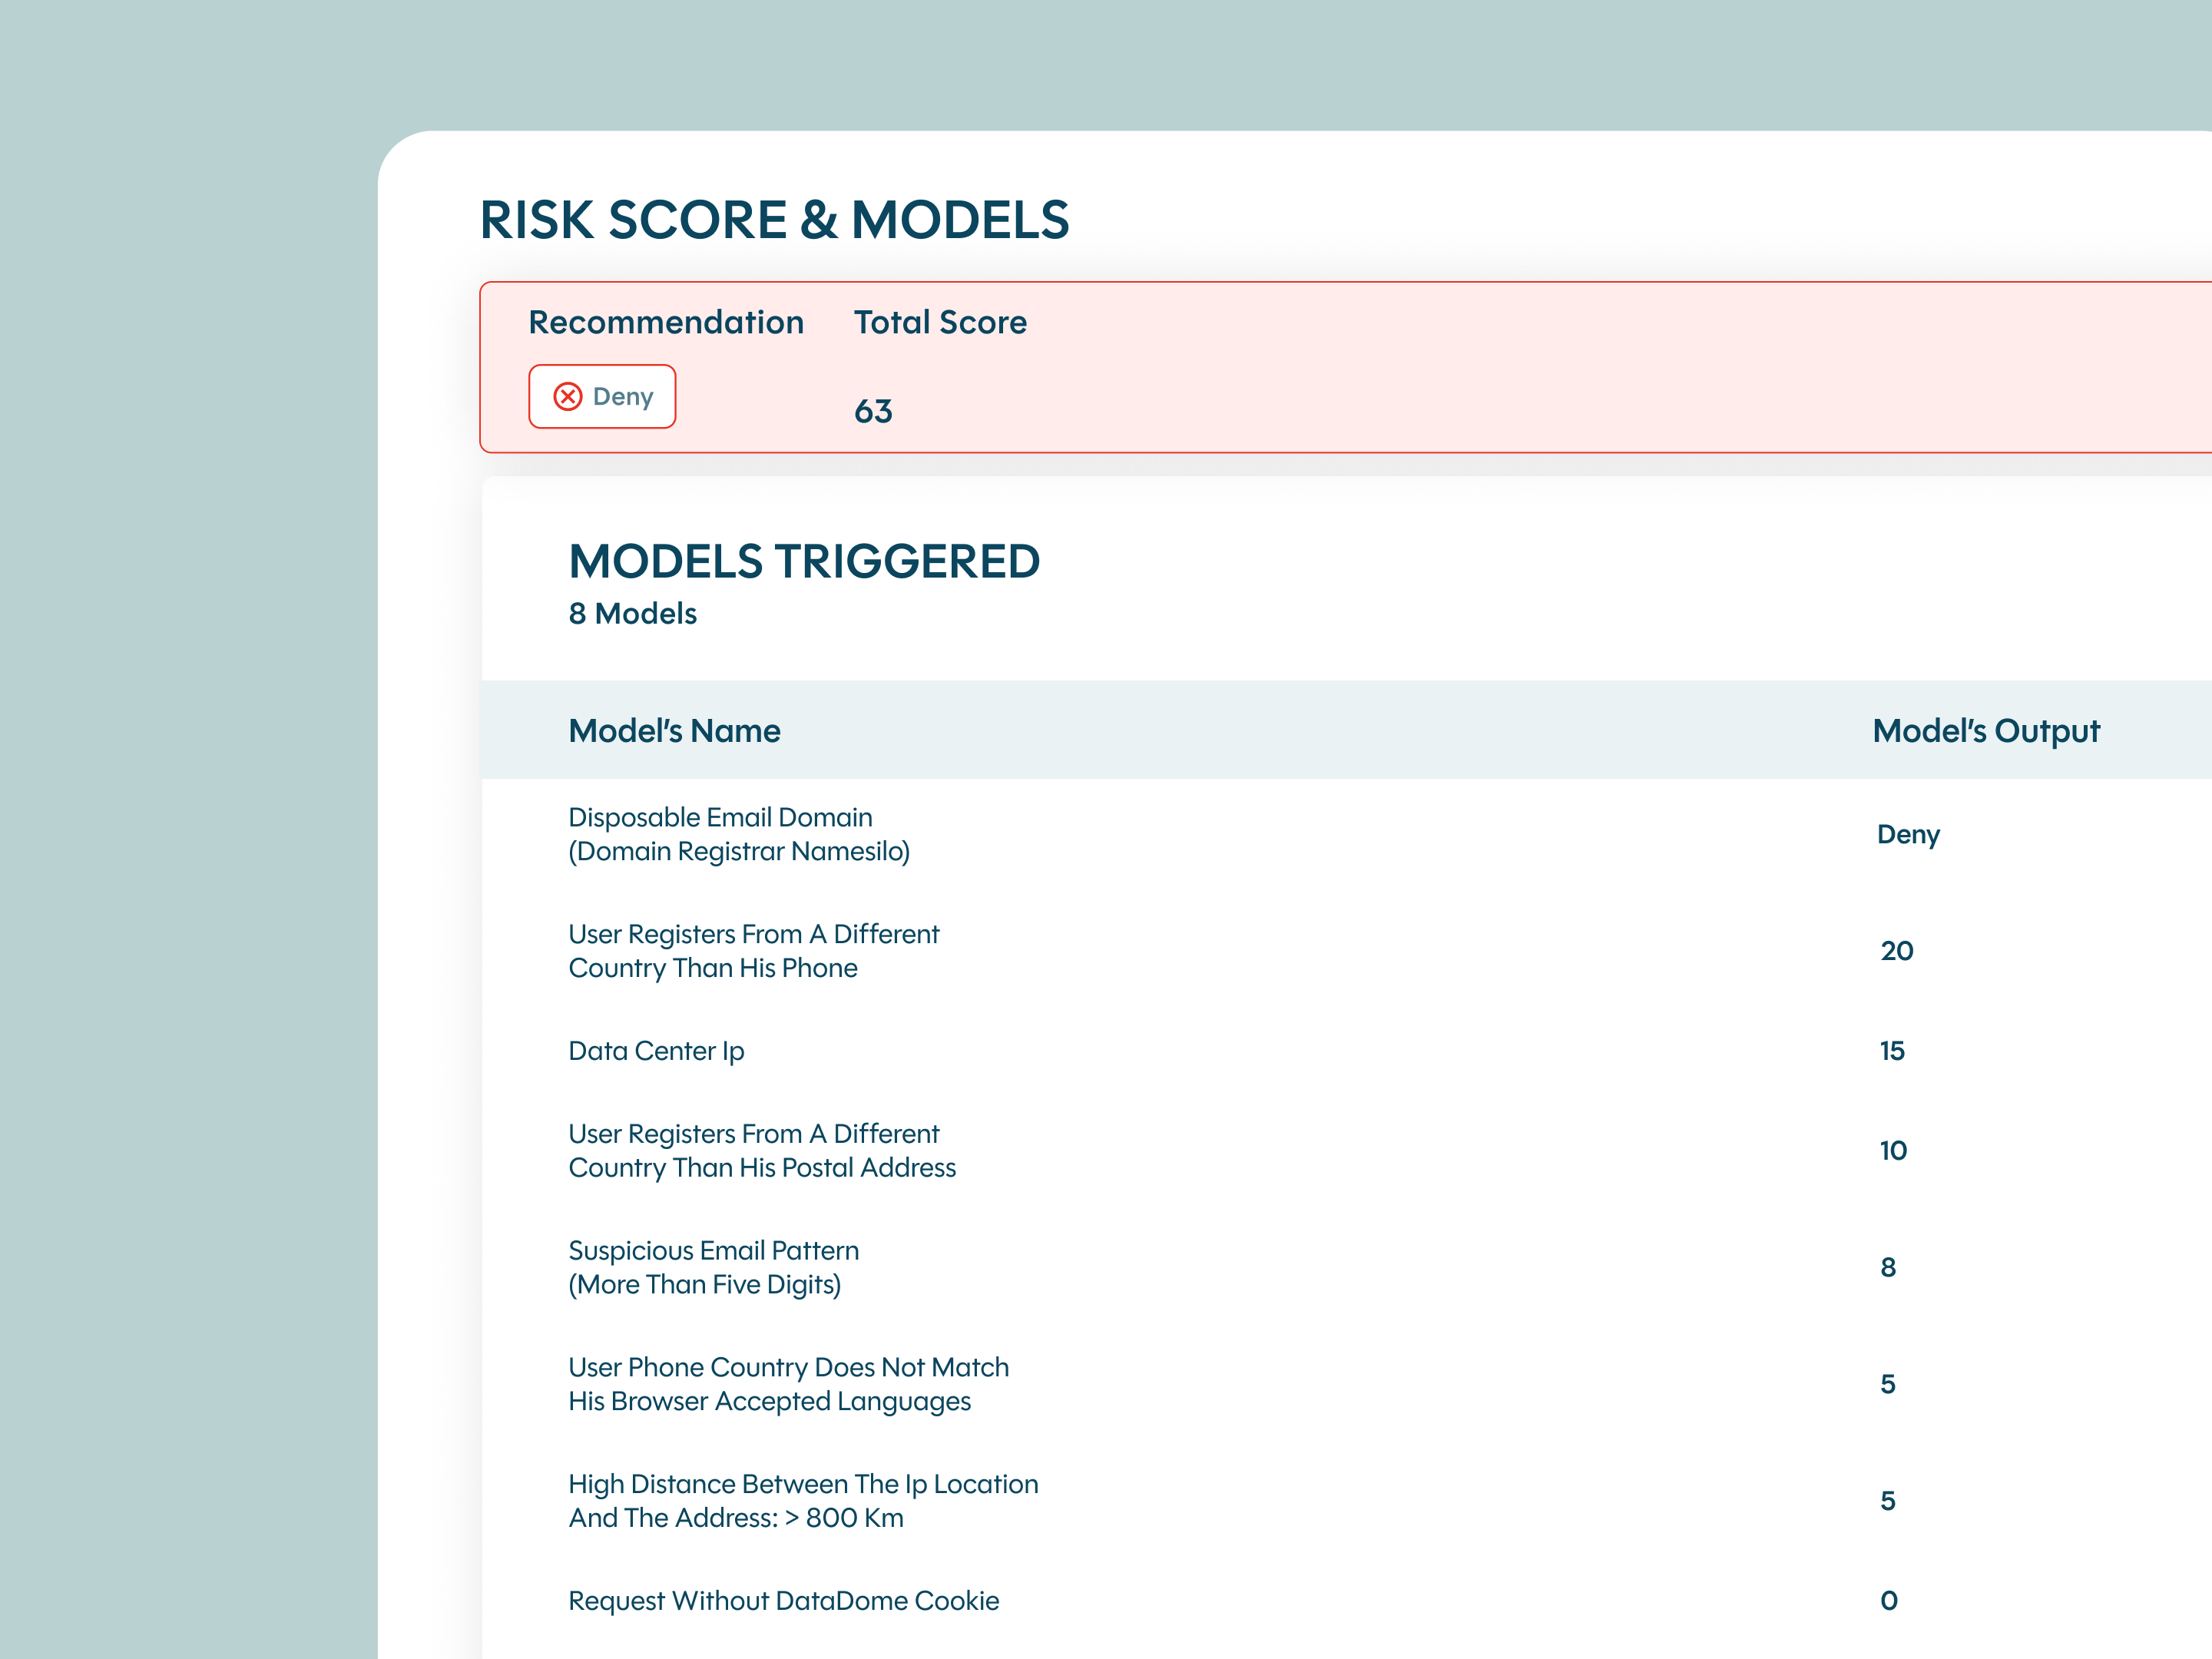Click the output value 8

pyautogui.click(x=1888, y=1268)
